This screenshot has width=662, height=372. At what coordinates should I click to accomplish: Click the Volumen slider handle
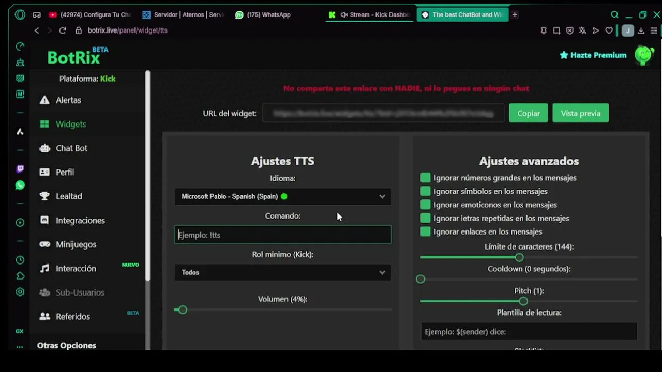point(183,309)
